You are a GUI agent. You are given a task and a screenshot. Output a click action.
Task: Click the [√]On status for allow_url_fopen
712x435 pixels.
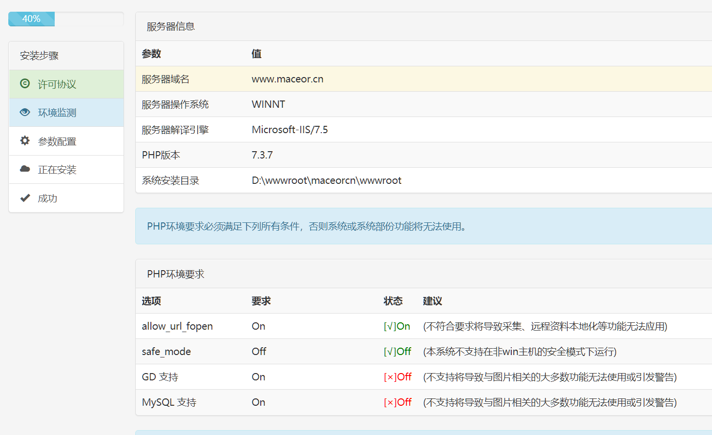coord(397,326)
